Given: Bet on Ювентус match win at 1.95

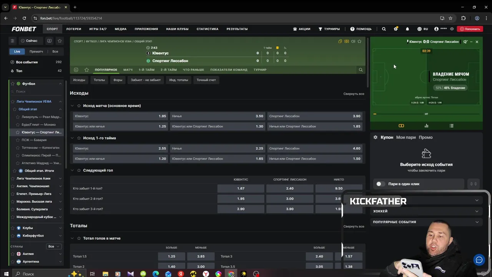Looking at the screenshot, I should (120, 116).
